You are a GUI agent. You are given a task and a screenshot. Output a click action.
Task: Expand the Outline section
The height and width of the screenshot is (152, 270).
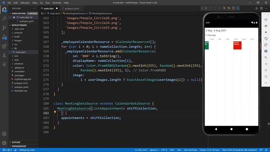coord(16,142)
